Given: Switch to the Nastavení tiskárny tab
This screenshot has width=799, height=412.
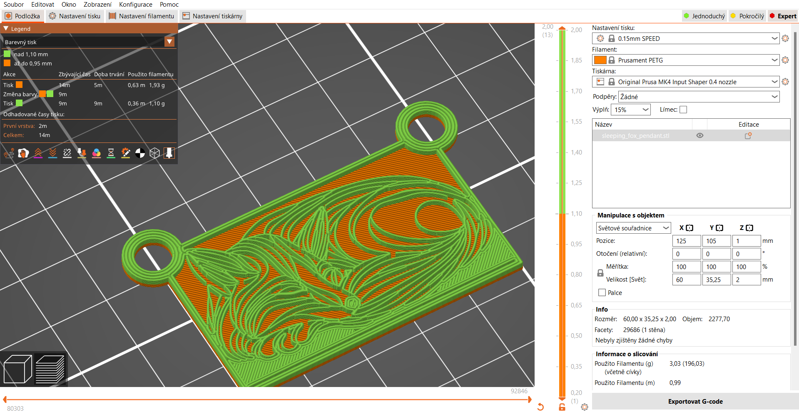Looking at the screenshot, I should tap(212, 16).
